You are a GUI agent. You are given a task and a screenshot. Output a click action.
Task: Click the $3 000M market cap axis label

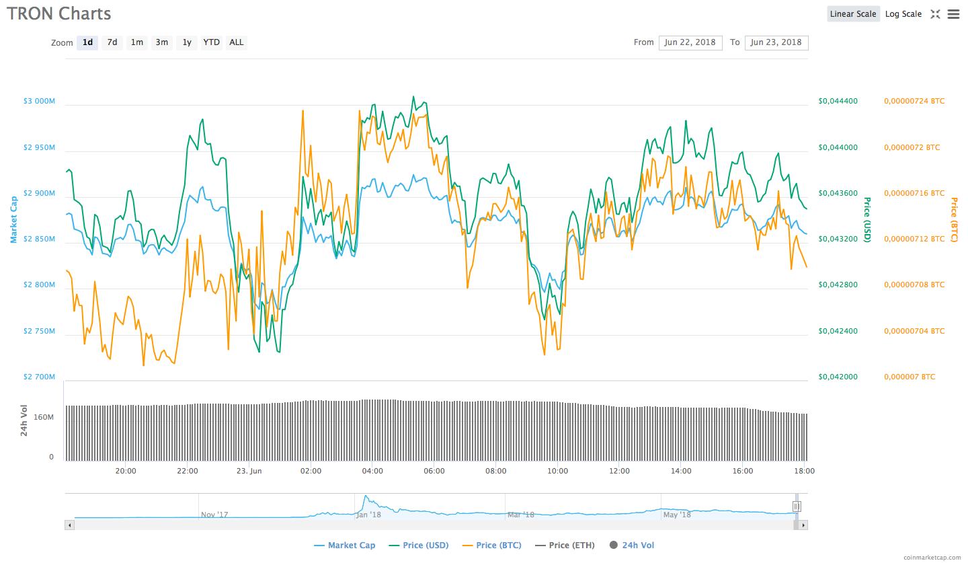39,102
